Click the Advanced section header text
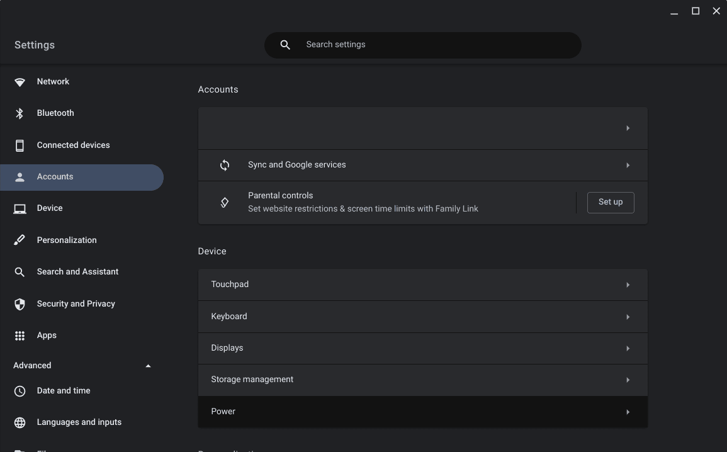This screenshot has width=727, height=452. [x=32, y=365]
